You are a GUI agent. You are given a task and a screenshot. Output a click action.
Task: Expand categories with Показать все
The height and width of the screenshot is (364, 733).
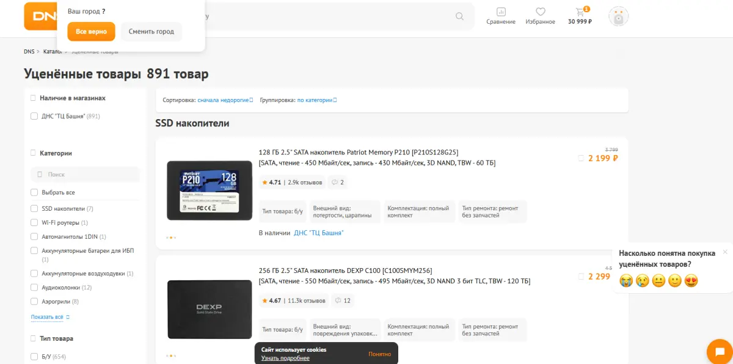50,317
